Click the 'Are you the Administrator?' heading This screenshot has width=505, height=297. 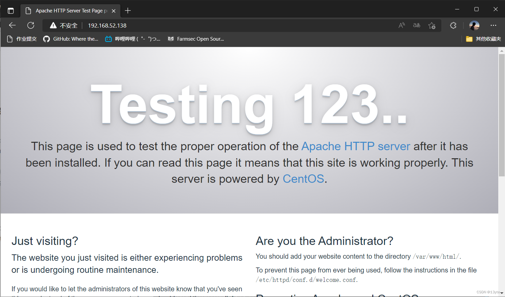pos(324,241)
